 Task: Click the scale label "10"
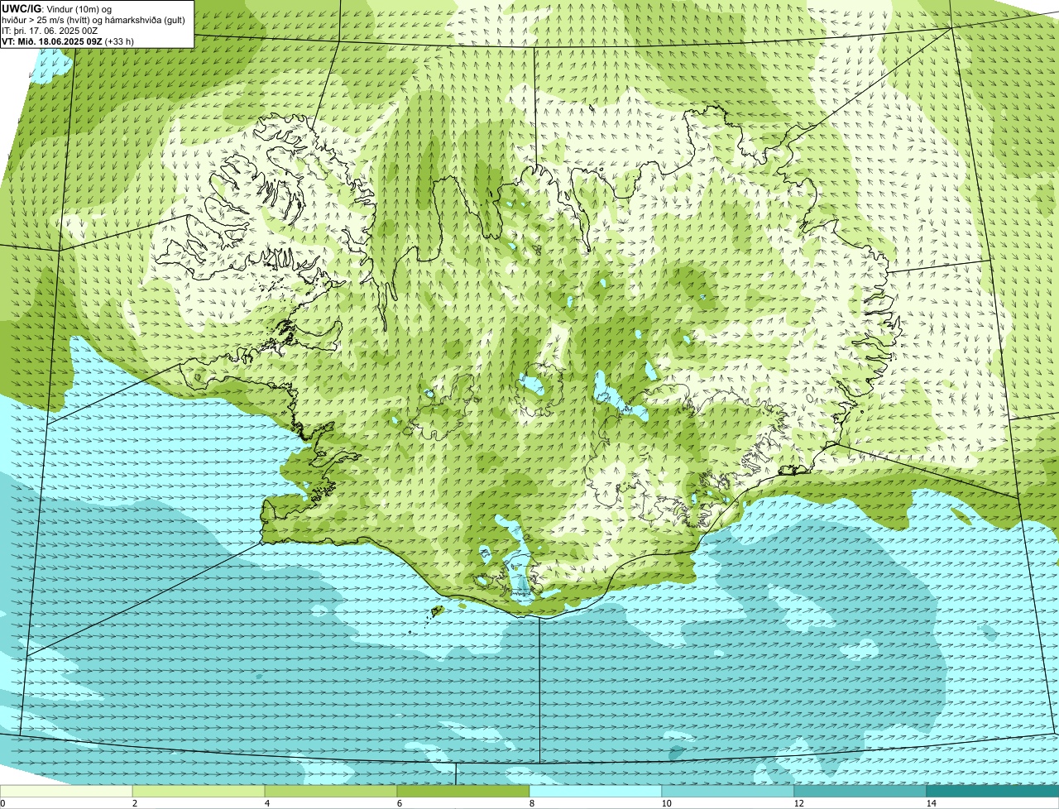[666, 803]
